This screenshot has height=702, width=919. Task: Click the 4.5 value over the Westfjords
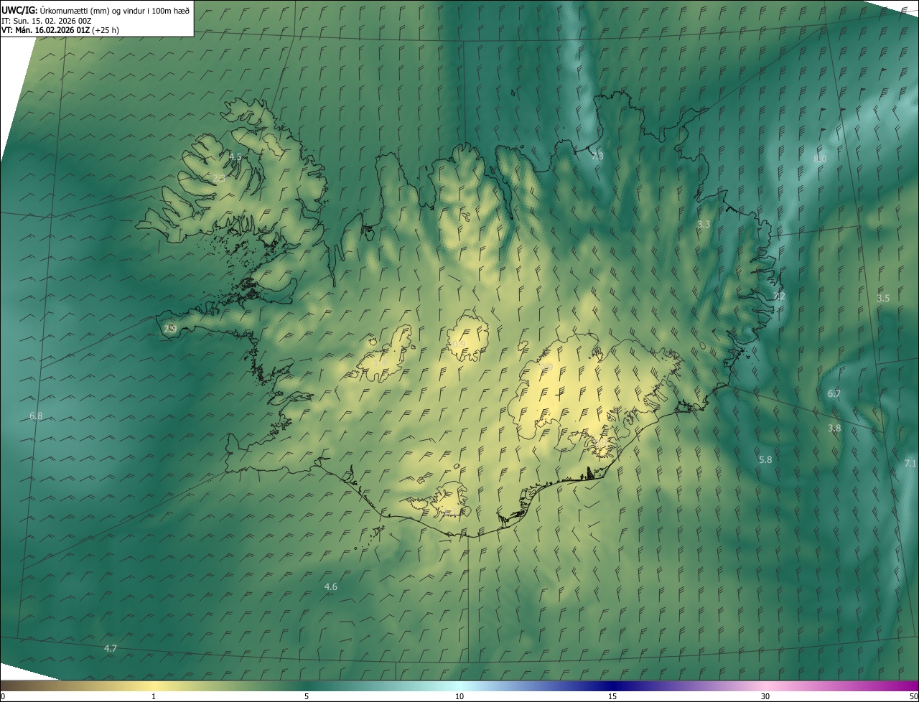(235, 156)
